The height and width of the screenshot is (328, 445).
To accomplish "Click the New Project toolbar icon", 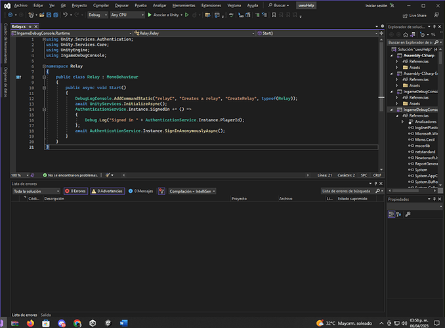I will [x=31, y=14].
